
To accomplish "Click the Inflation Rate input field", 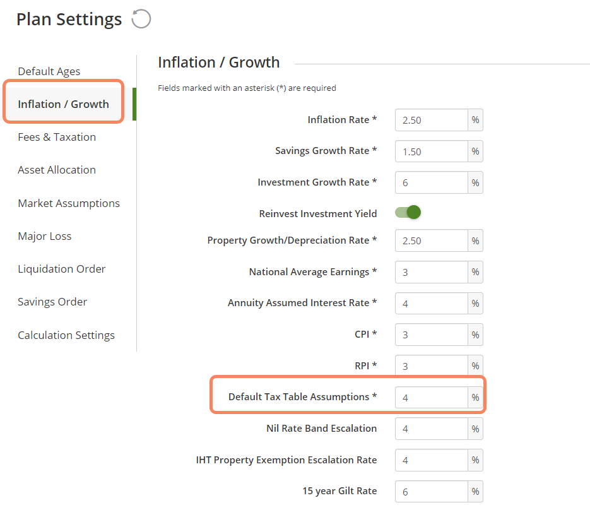I will coord(432,120).
